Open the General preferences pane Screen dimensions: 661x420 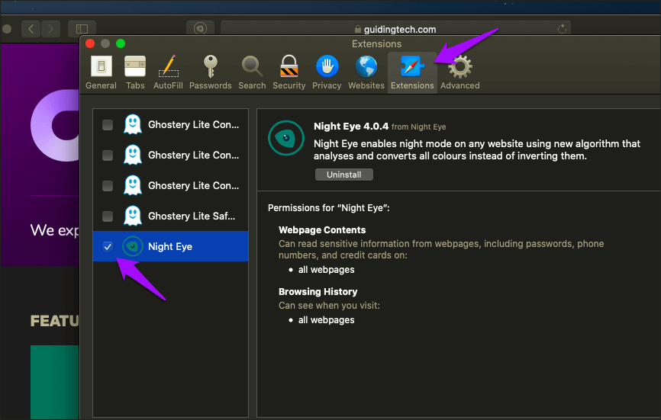tap(101, 72)
